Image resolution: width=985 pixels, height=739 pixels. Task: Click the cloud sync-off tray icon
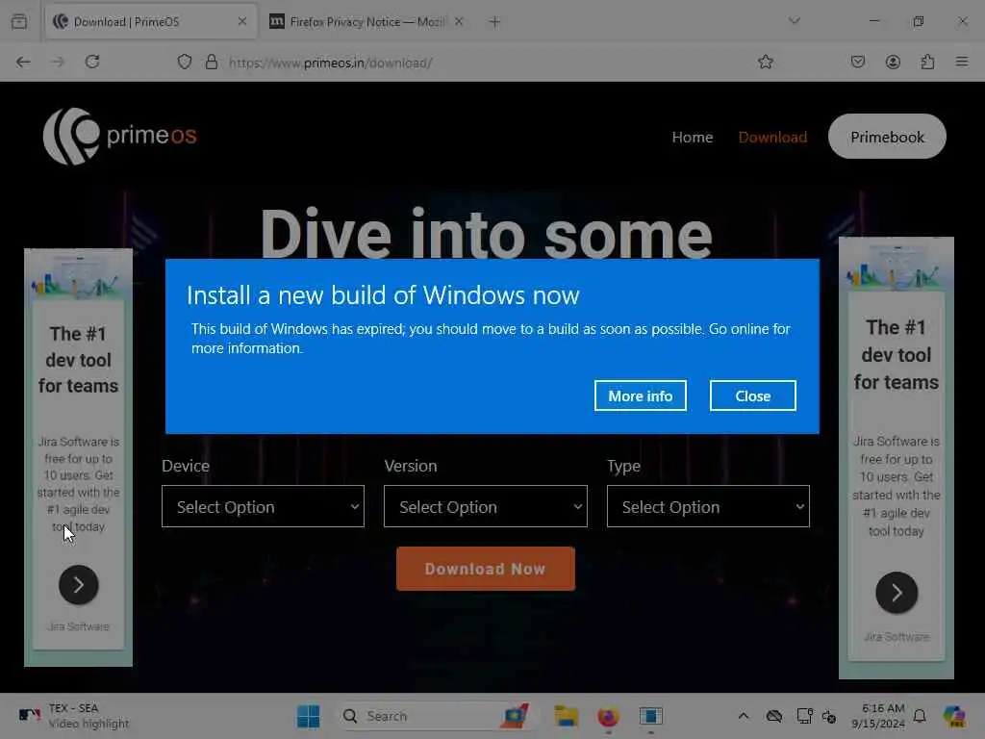[x=774, y=716]
